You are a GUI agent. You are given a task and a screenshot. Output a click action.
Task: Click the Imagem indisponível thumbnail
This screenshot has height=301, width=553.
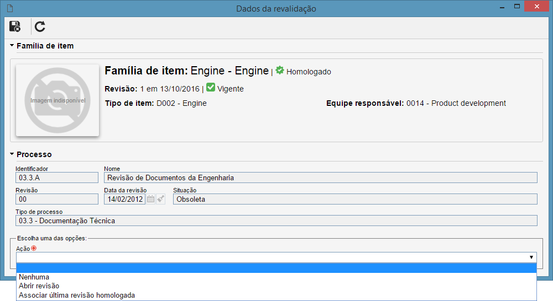[x=58, y=100]
